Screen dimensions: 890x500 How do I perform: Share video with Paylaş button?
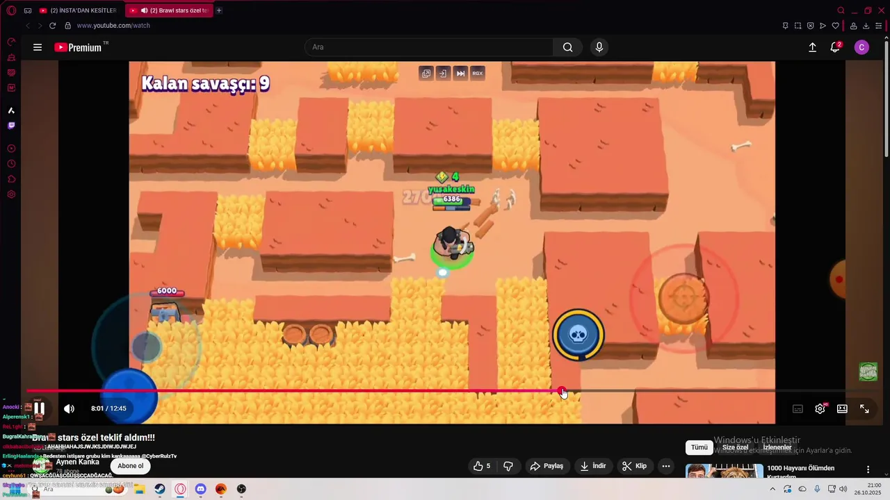[547, 466]
